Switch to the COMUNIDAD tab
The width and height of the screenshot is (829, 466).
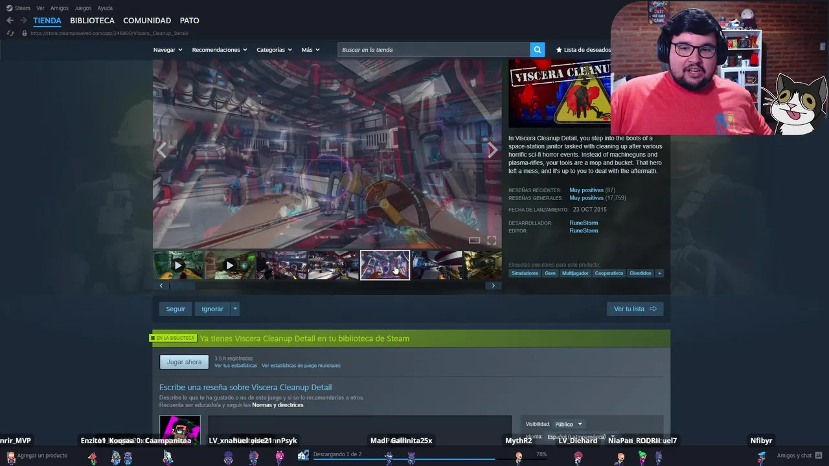147,21
